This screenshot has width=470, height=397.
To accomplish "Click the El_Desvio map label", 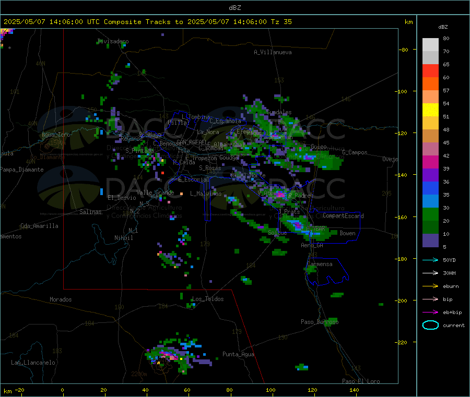I will pos(122,198).
